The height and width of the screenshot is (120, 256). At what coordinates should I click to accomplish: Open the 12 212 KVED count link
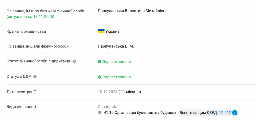tap(225, 113)
